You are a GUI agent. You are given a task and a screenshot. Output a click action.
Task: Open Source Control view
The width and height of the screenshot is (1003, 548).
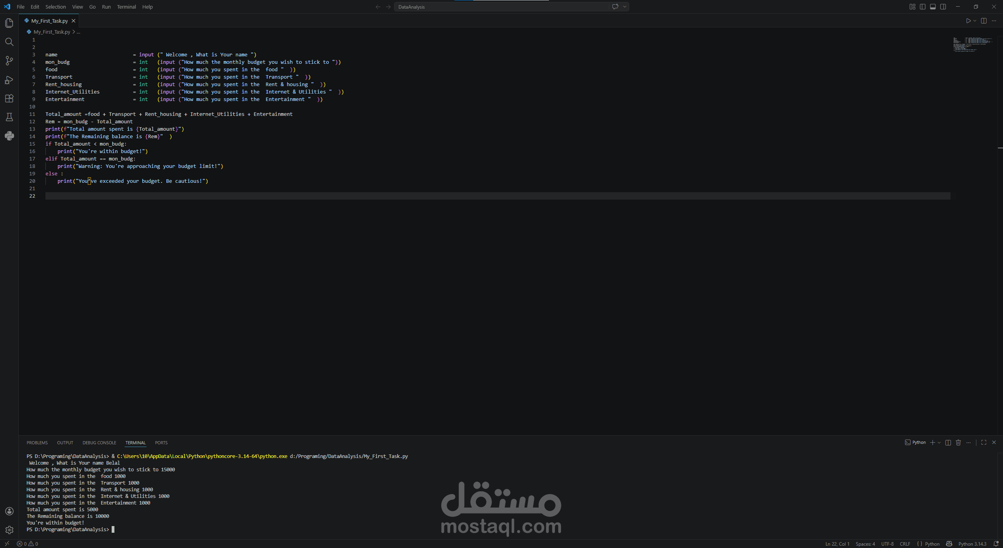tap(9, 61)
